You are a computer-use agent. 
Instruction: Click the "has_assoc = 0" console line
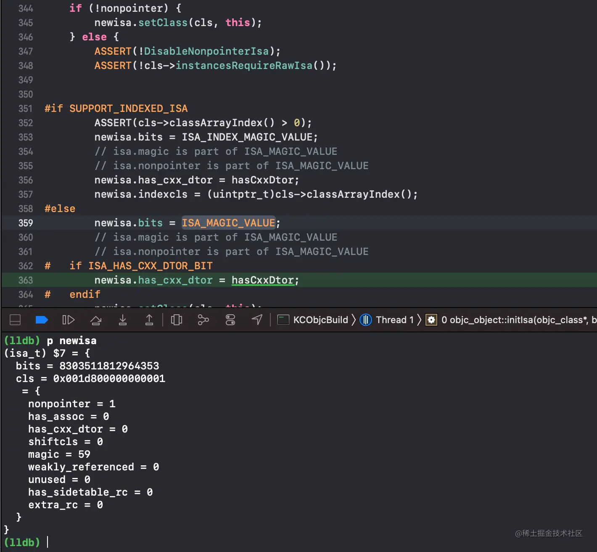[69, 416]
